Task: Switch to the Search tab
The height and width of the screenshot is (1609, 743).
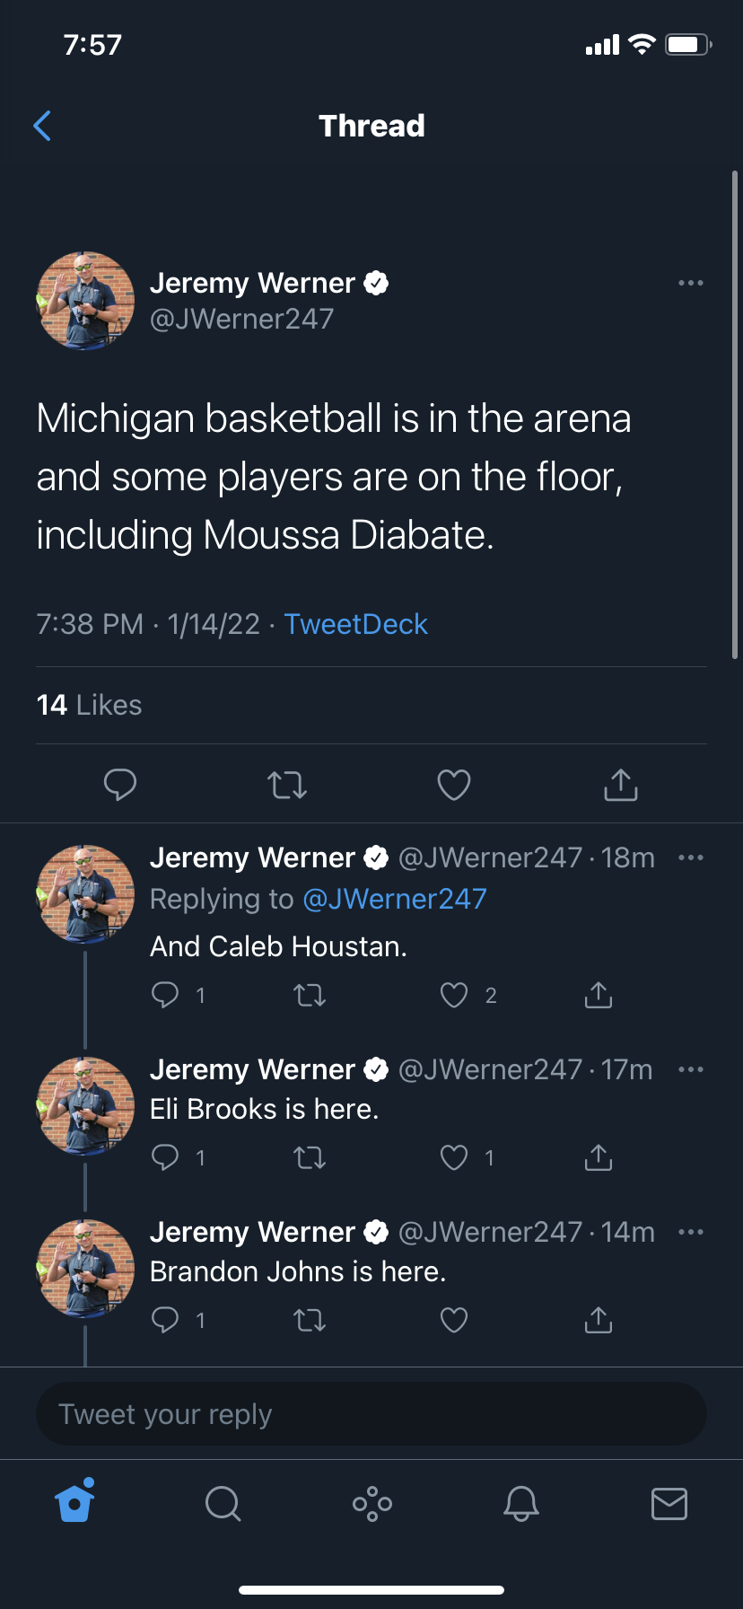Action: pos(223,1503)
